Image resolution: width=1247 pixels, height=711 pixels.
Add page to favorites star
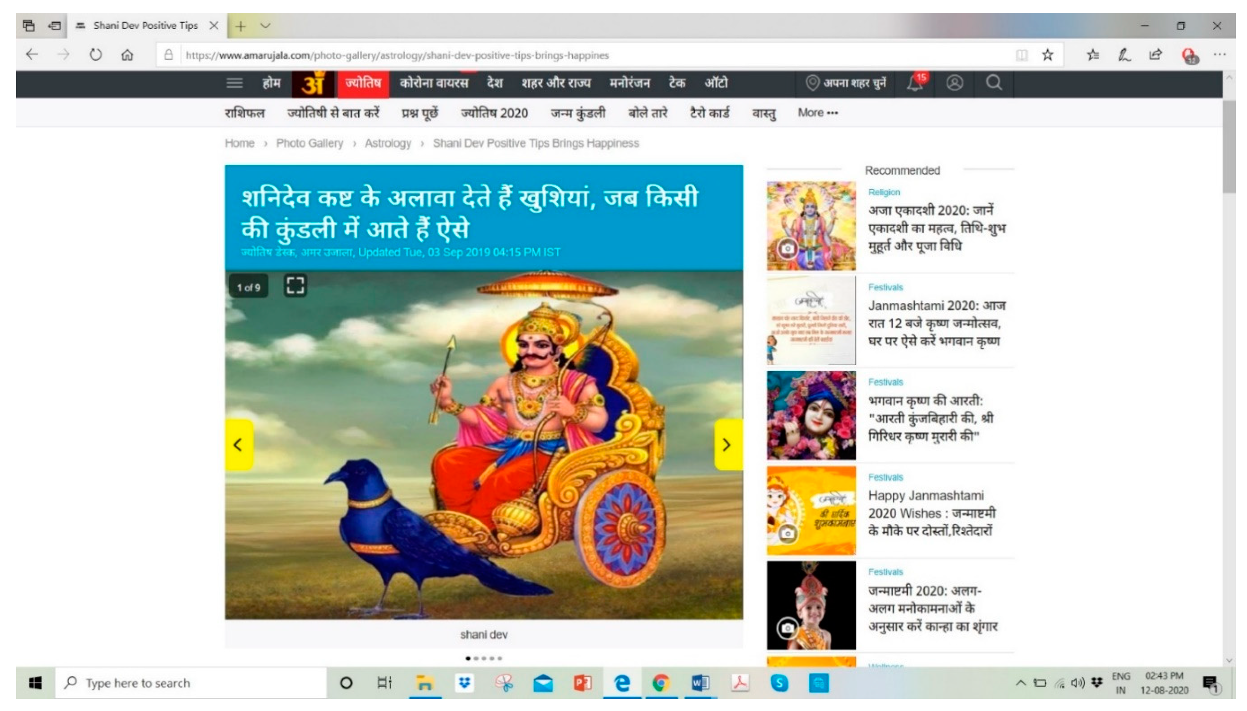coord(1047,55)
